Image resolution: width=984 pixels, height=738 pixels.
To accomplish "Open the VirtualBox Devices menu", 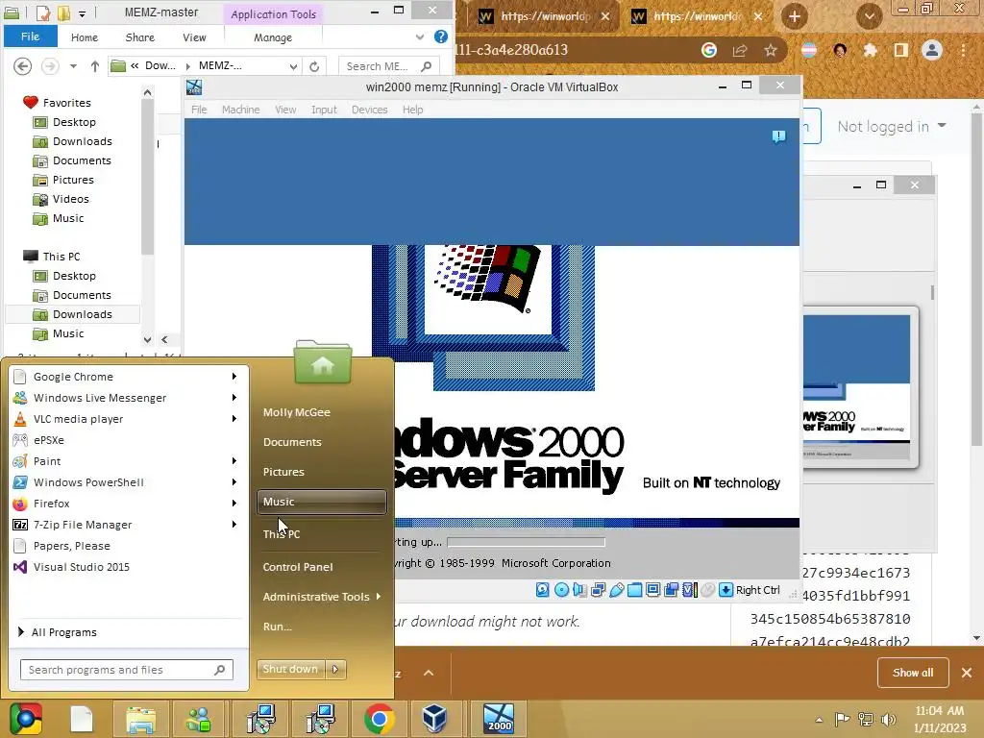I will click(x=369, y=110).
